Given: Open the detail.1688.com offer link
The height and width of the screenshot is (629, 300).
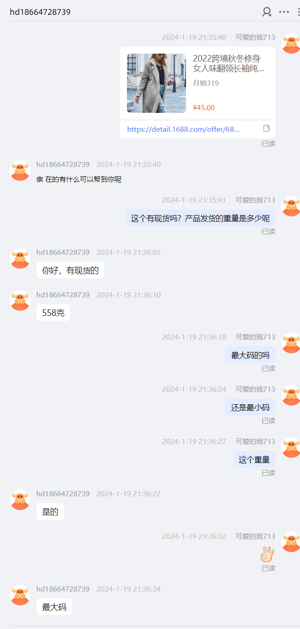Looking at the screenshot, I should pyautogui.click(x=183, y=129).
